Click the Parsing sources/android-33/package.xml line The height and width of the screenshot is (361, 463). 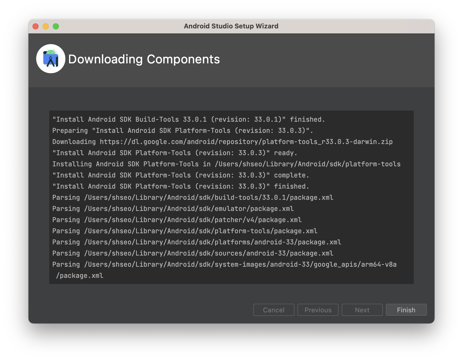[193, 253]
